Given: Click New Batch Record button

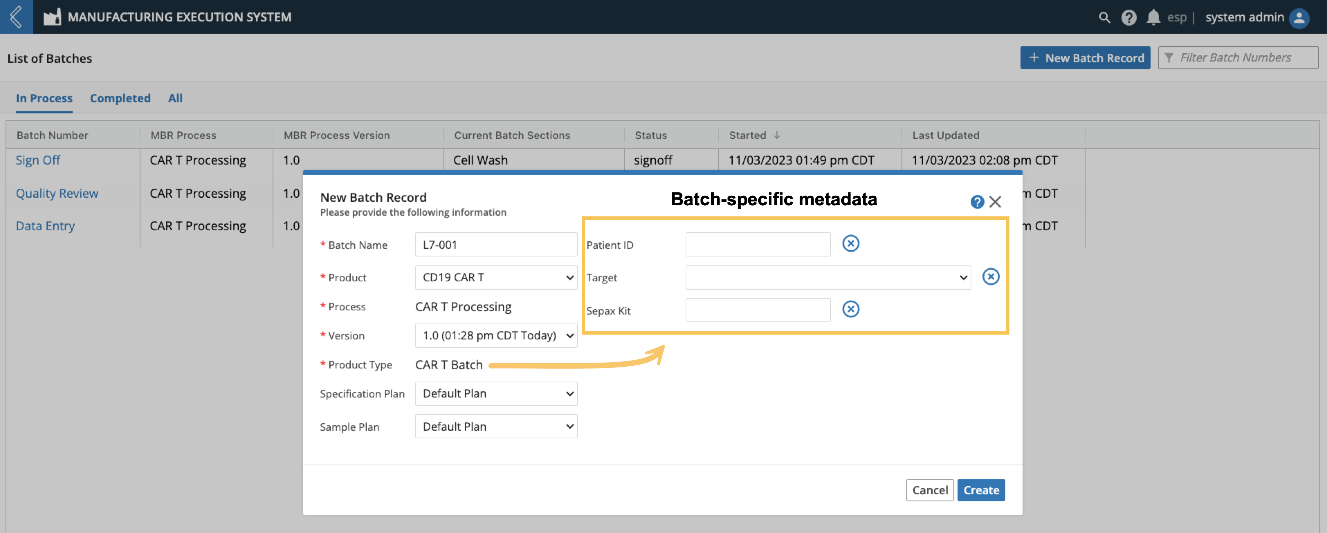Looking at the screenshot, I should point(1085,58).
